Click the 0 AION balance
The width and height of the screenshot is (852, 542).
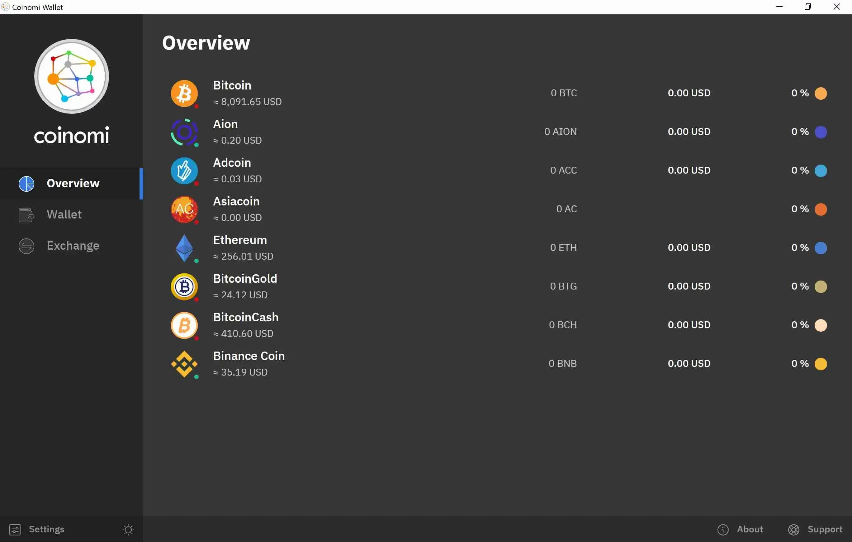tap(561, 131)
